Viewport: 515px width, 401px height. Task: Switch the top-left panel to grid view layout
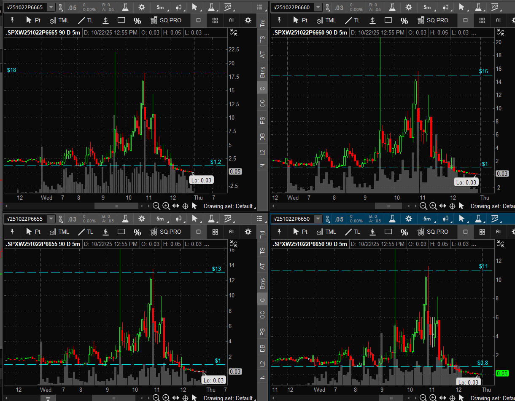point(215,20)
